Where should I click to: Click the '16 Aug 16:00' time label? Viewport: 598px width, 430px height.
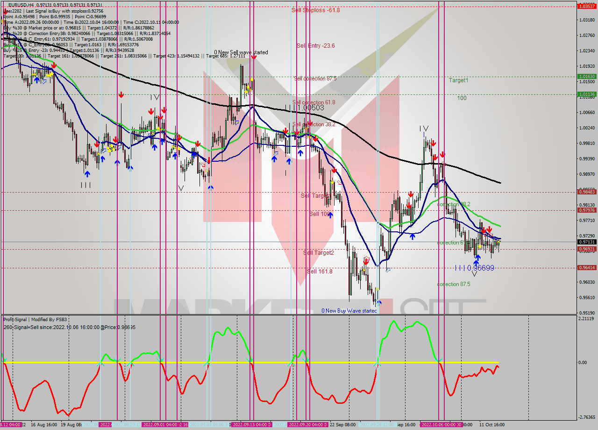click(44, 425)
